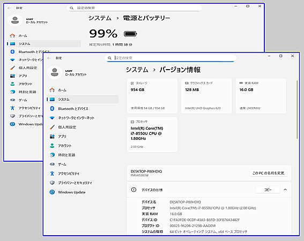Open Windows Update label in front window
Screen dimensions: 304x241
72,192
